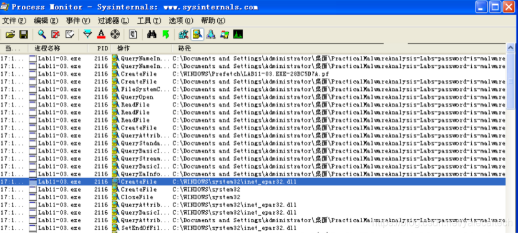
Task: Click process icon in the CloseFile row
Action: coord(32,197)
